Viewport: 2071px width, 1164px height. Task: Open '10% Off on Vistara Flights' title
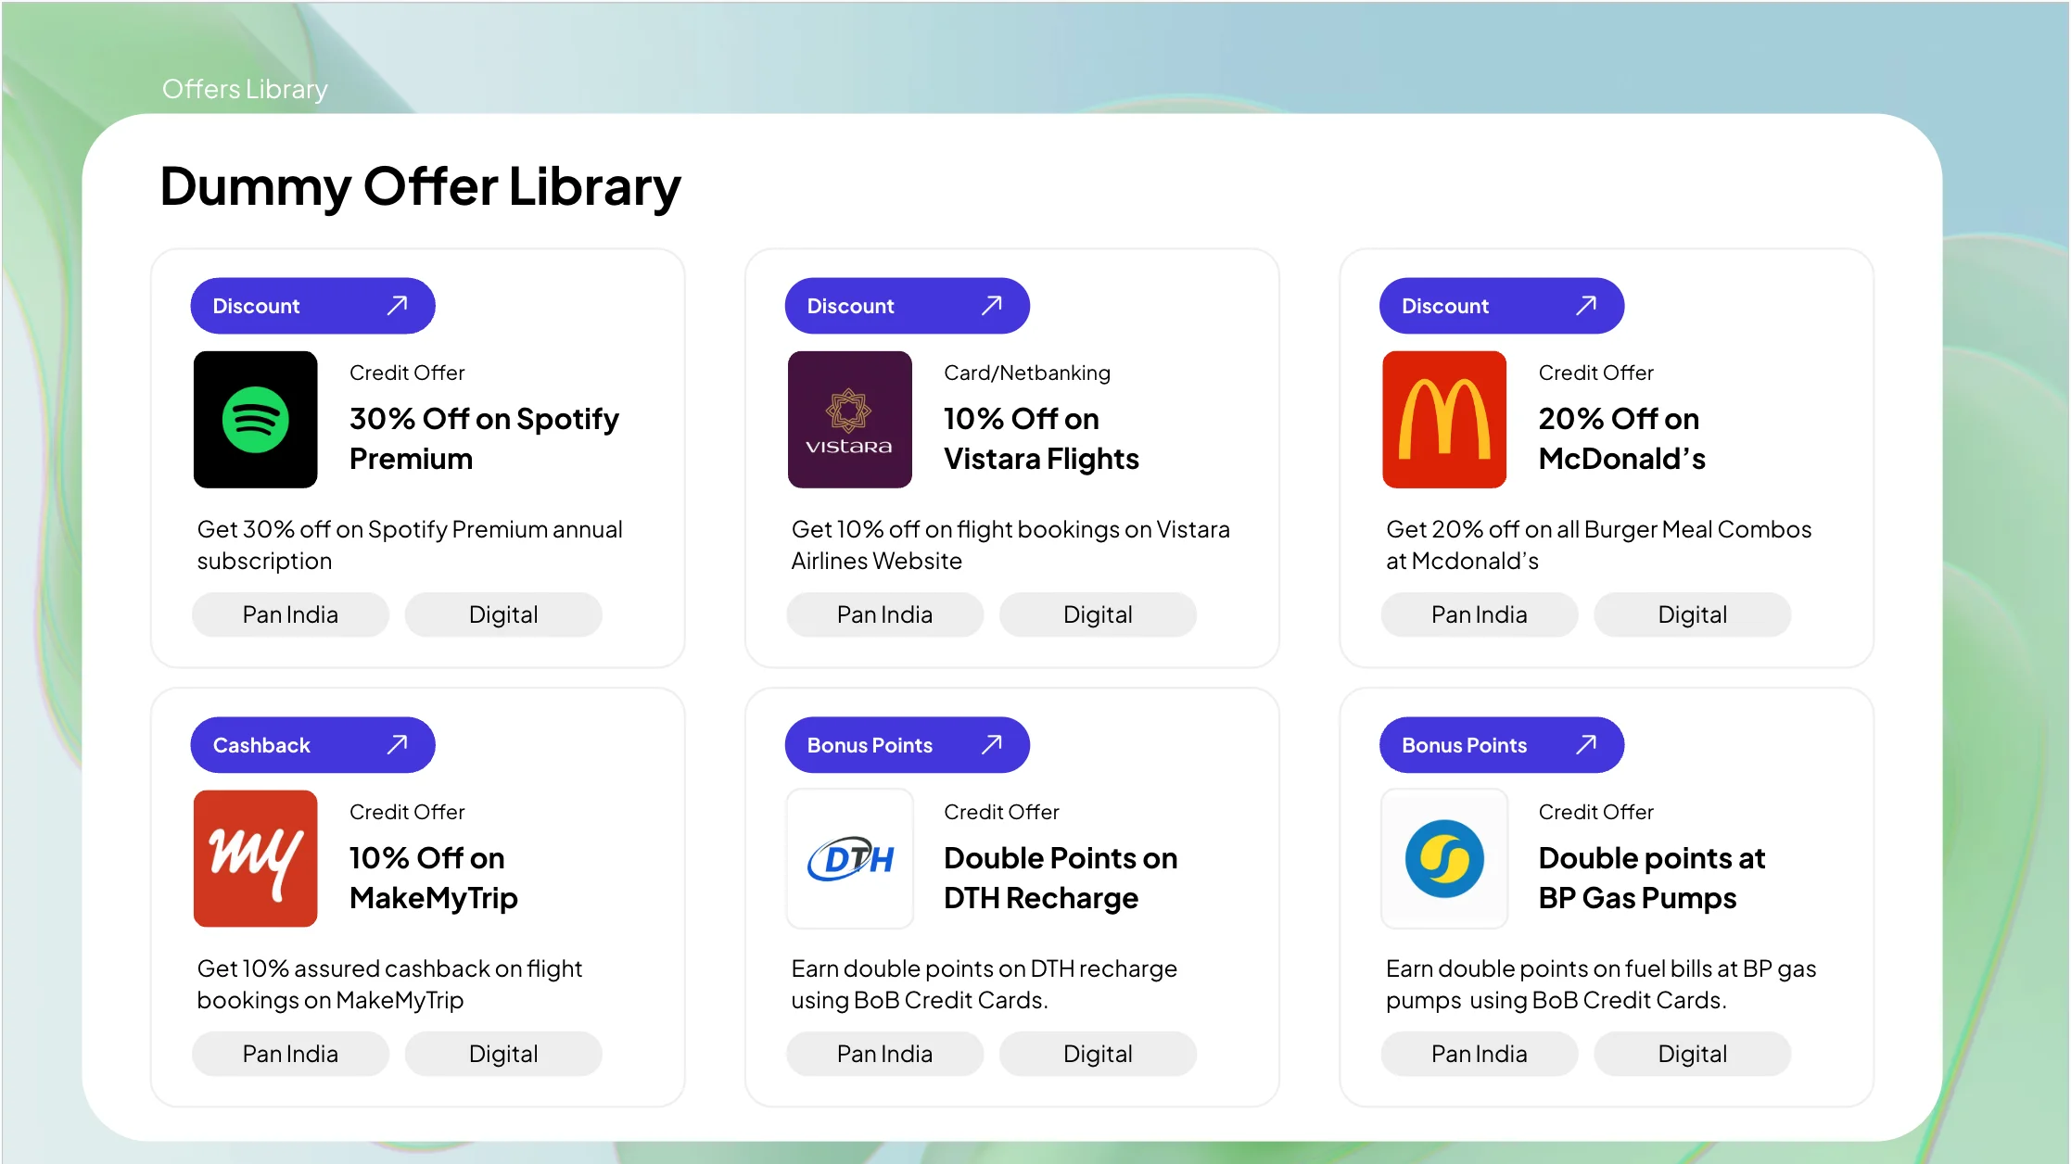tap(1041, 438)
